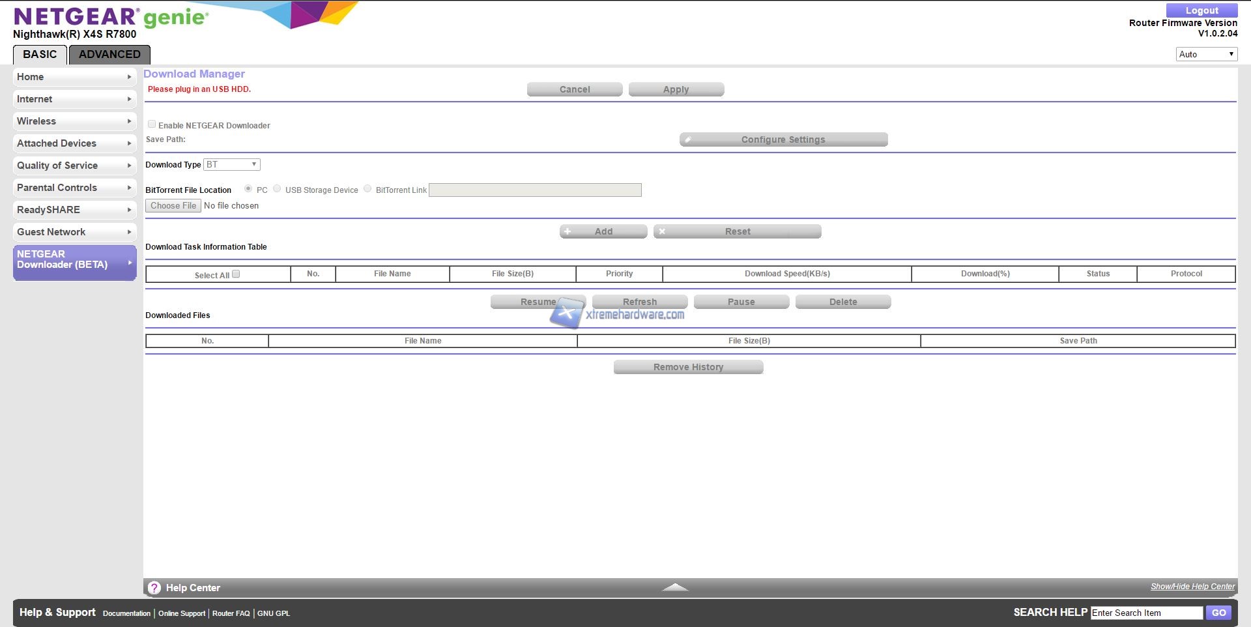This screenshot has height=627, width=1251.
Task: Enable NETGEAR Downloader checkbox
Action: pos(152,124)
